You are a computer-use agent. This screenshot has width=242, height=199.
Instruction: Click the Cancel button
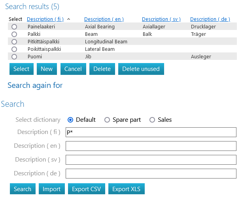(x=73, y=69)
